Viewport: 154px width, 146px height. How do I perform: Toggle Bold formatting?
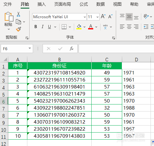(x=36, y=27)
